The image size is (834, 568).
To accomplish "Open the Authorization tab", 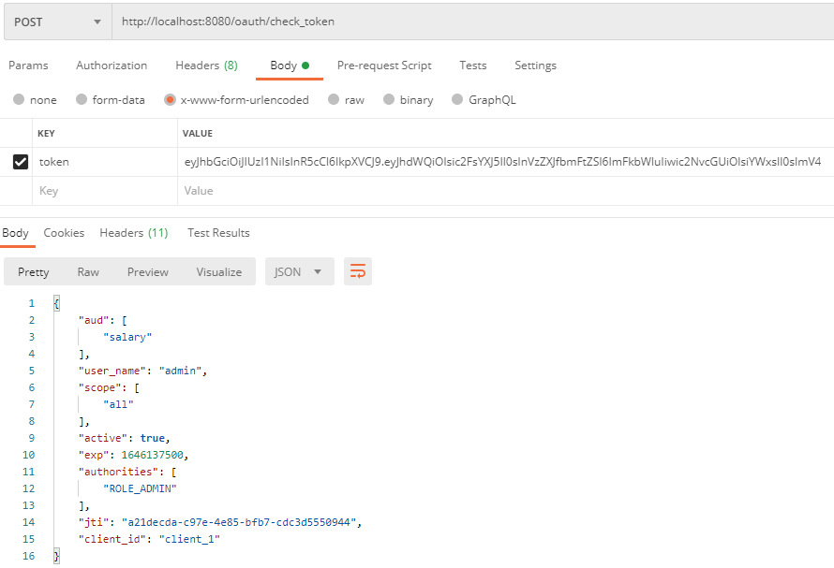I will click(112, 66).
